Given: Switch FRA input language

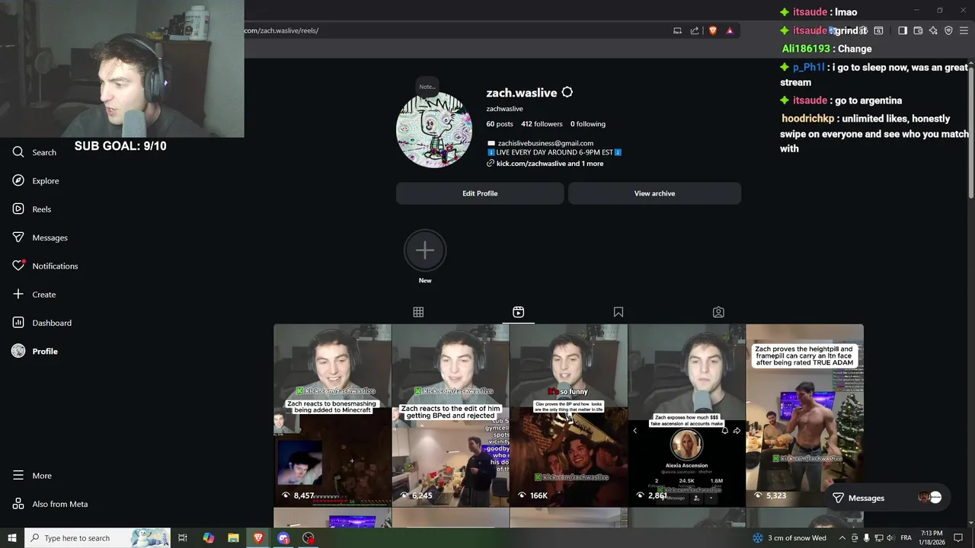Looking at the screenshot, I should pos(906,538).
